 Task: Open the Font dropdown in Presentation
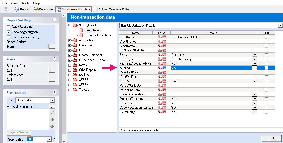pyautogui.click(x=52, y=100)
